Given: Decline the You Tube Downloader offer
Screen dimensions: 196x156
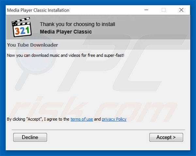Looking at the screenshot, I should click(x=30, y=137).
